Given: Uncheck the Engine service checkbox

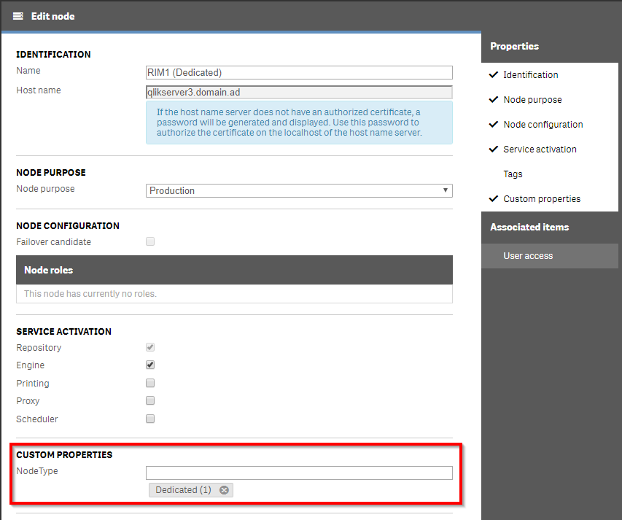Looking at the screenshot, I should (150, 365).
